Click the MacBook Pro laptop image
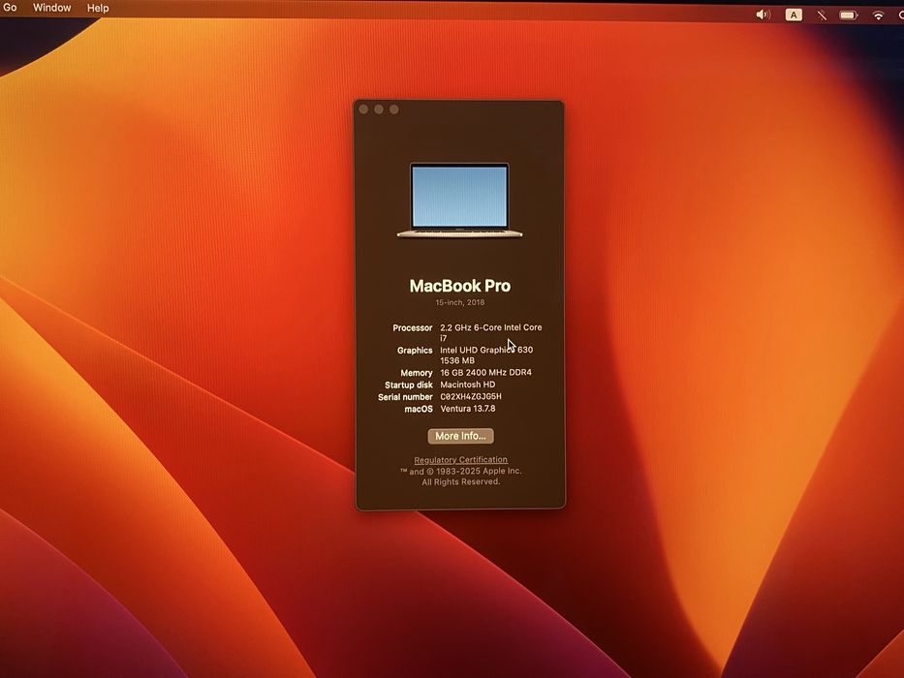 [459, 200]
